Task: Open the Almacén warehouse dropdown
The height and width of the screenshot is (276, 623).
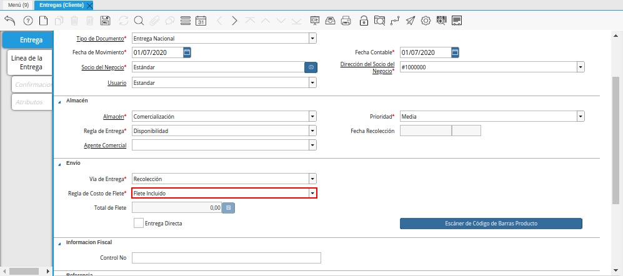Action: pos(312,117)
